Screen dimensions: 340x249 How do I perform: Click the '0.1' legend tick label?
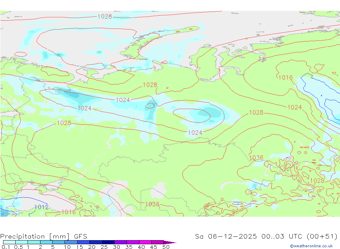click(6, 247)
